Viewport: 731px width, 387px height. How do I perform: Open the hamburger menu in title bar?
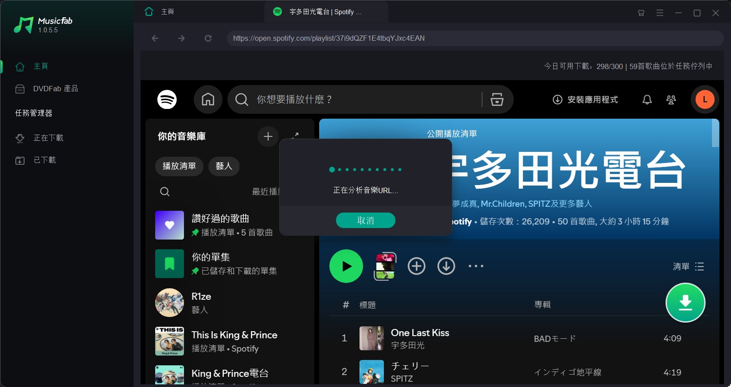(x=660, y=13)
